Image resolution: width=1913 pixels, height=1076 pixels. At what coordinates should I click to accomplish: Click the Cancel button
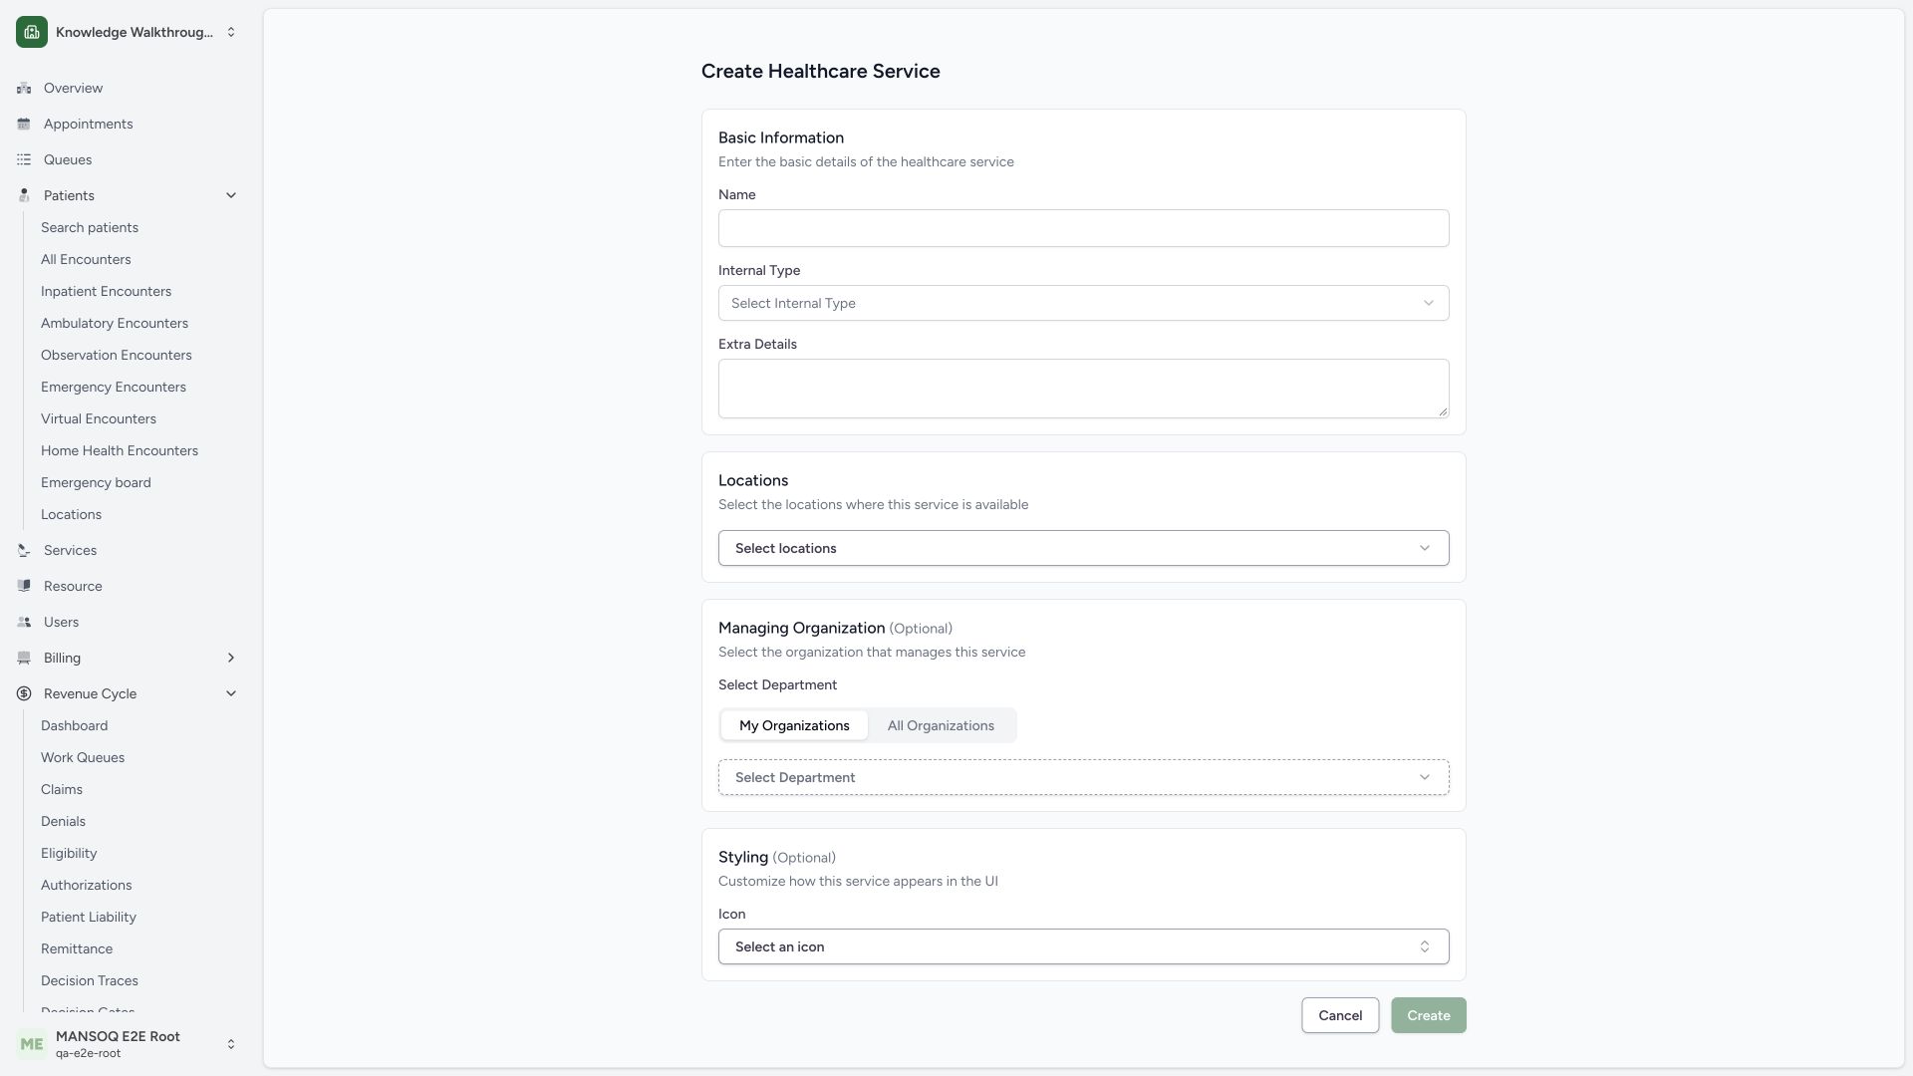click(x=1340, y=1015)
